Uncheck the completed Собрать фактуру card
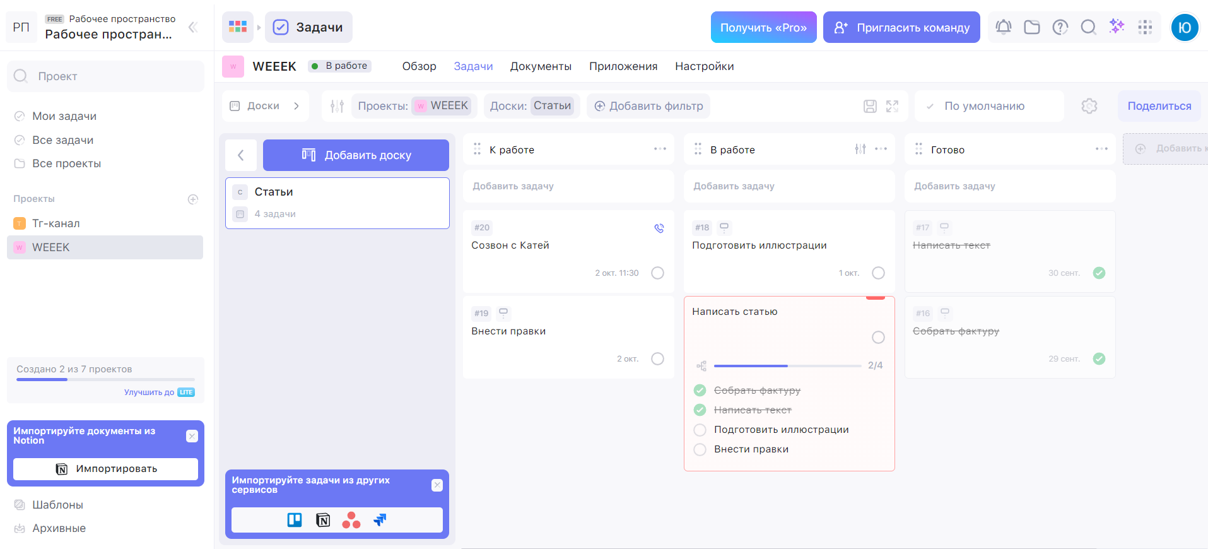1208x549 pixels. pos(1099,359)
